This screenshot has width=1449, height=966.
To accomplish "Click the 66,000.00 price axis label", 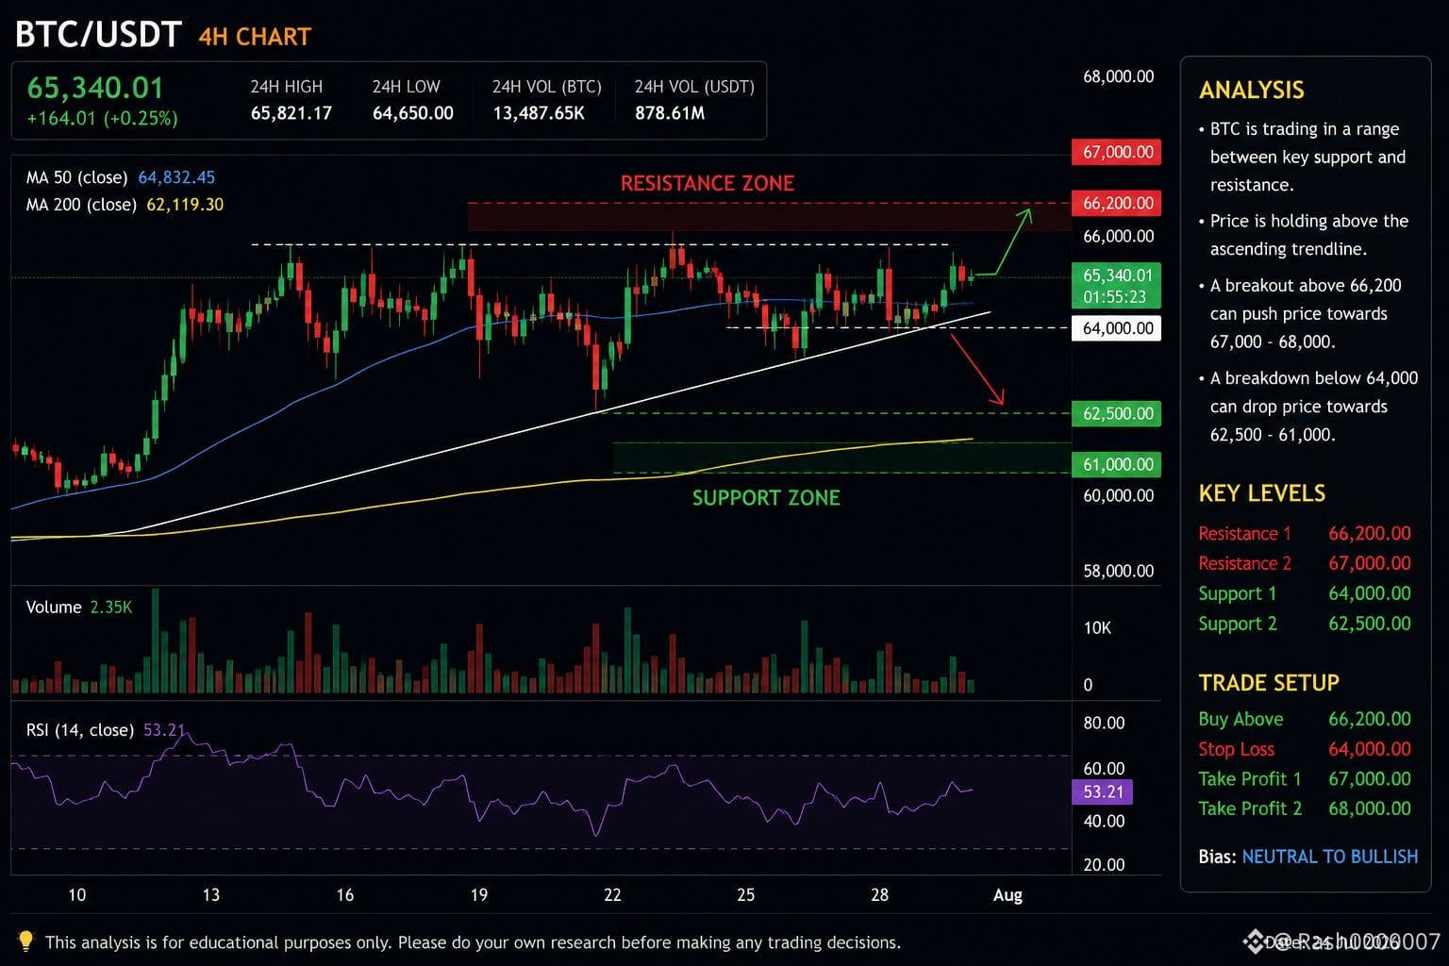I will [1118, 236].
